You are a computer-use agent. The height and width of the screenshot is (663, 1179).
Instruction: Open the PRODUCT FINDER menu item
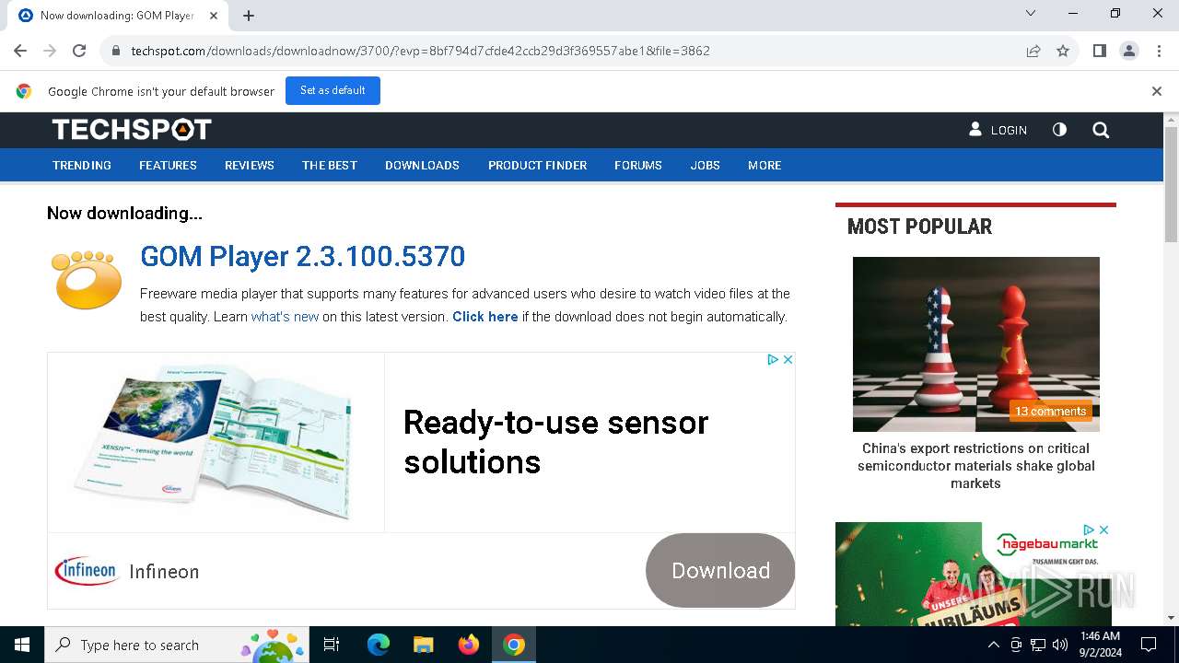pos(537,166)
